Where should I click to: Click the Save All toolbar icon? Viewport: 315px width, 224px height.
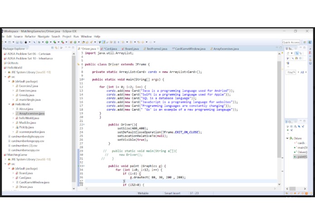(21, 42)
